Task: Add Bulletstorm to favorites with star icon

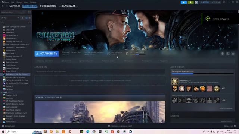Action: click(x=233, y=54)
